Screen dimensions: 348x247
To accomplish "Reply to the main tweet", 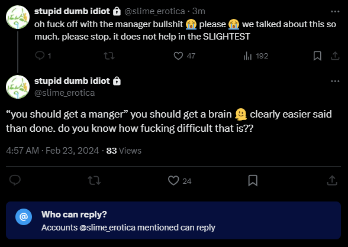I will pos(15,180).
